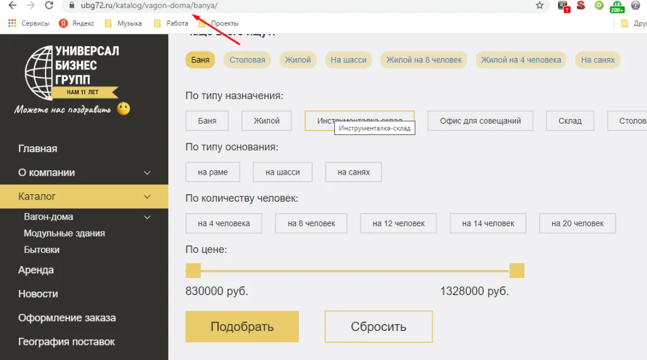Open Аренда in the sidebar
The height and width of the screenshot is (360, 647).
click(36, 270)
